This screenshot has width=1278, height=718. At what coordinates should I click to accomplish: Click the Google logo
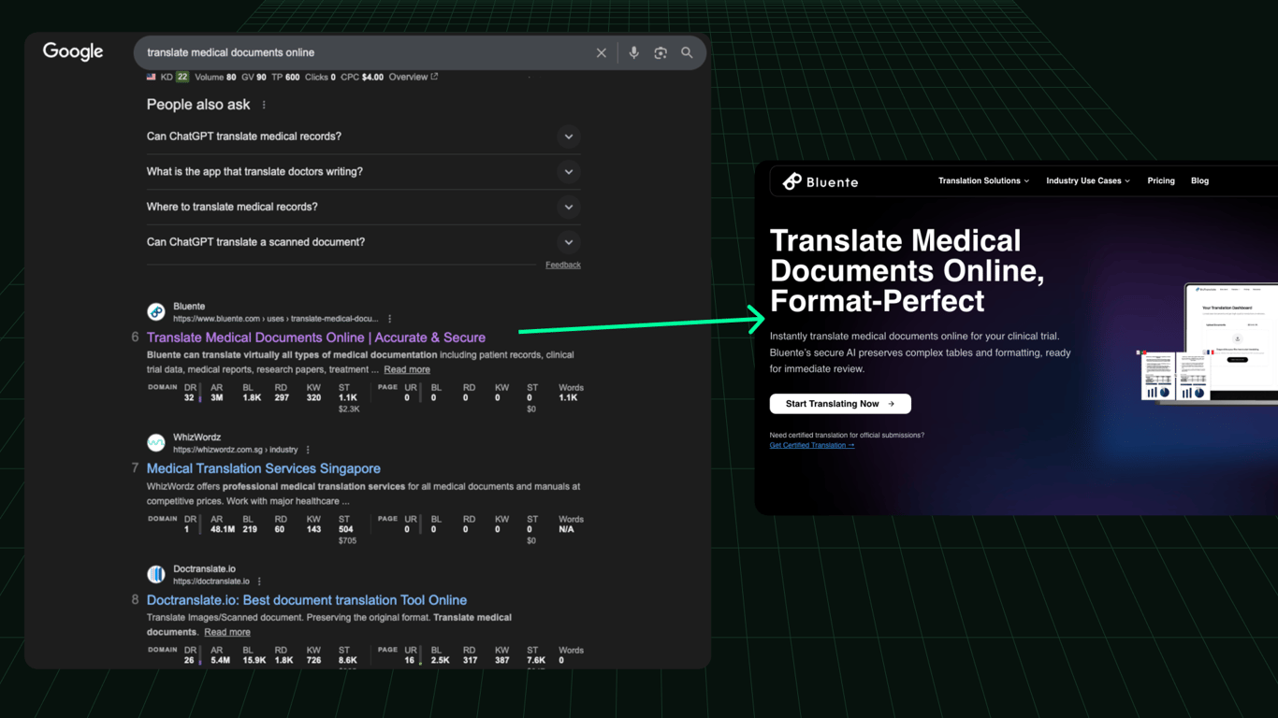point(73,52)
